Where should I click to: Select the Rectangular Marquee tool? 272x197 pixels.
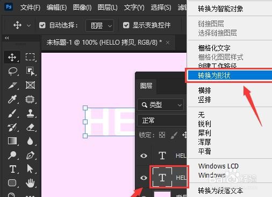[30, 57]
